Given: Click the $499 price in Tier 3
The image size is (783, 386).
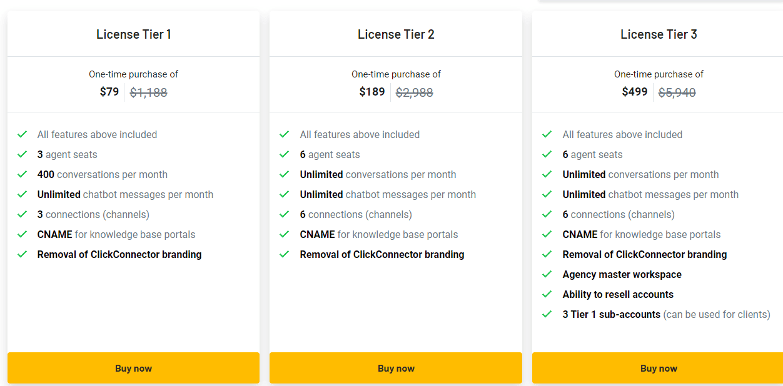Looking at the screenshot, I should 635,91.
